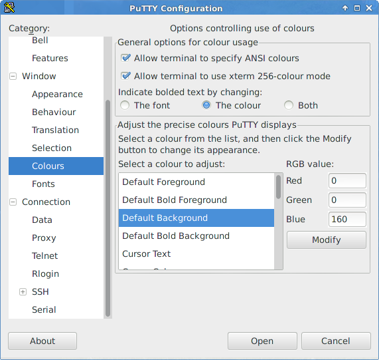Toggle Allow terminal to specify ANSI colours
Screen dimensions: 379x360
coord(125,58)
